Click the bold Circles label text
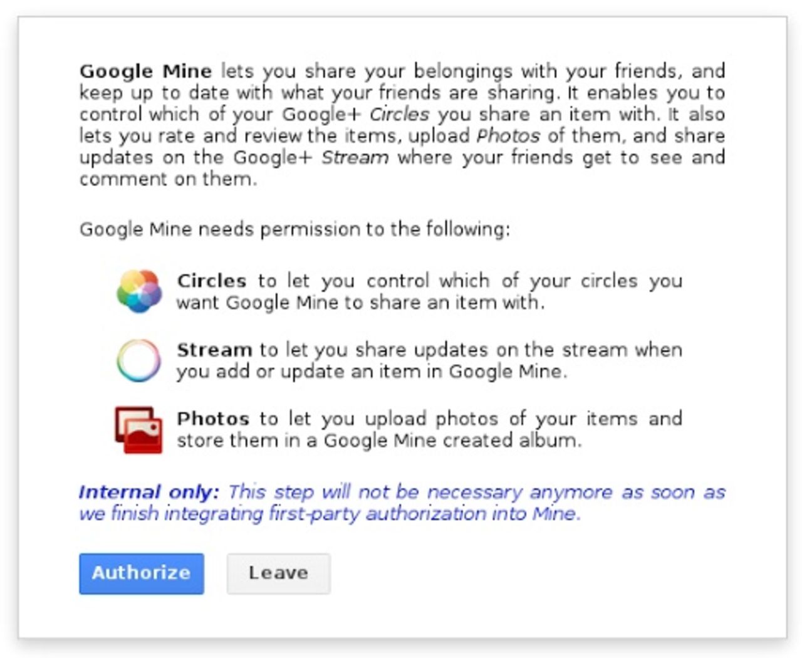Image resolution: width=802 pixels, height=658 pixels. (212, 281)
